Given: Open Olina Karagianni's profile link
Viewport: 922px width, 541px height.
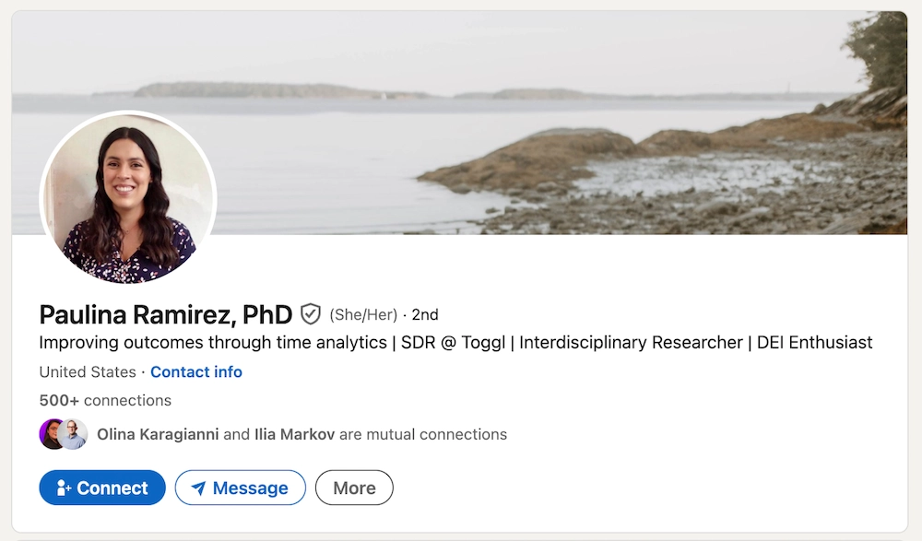Looking at the screenshot, I should [156, 434].
